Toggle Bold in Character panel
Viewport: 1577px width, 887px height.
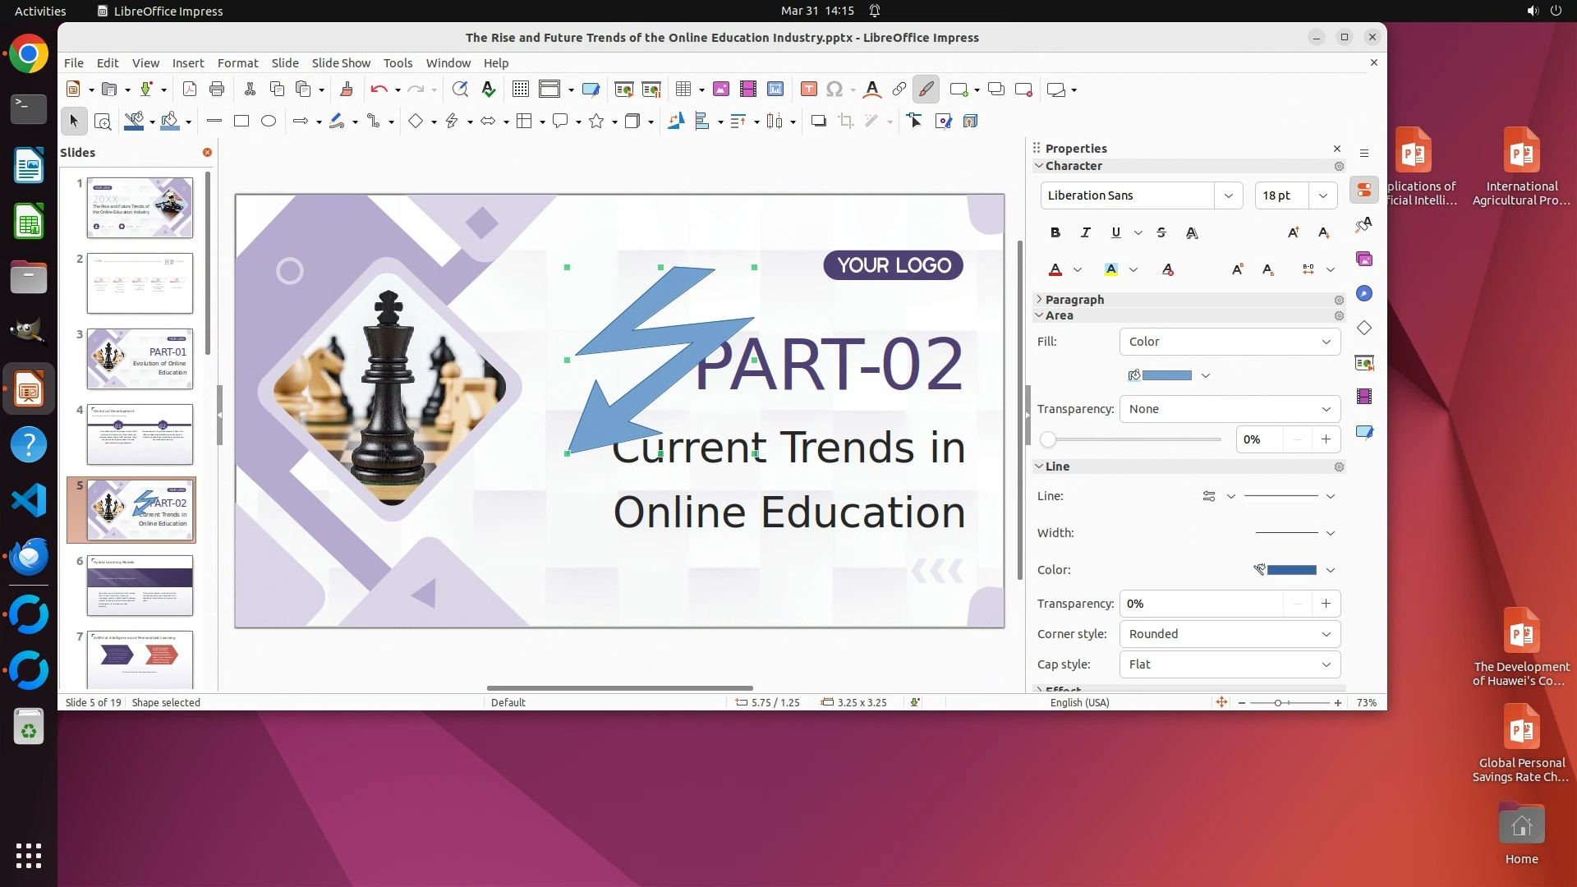1055,233
